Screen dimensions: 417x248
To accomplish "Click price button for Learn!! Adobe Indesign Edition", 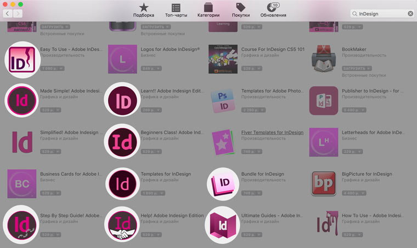I will click(151, 110).
